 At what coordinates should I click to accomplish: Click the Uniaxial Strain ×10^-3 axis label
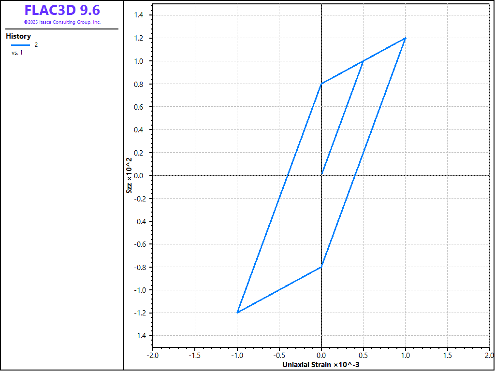[x=320, y=364]
